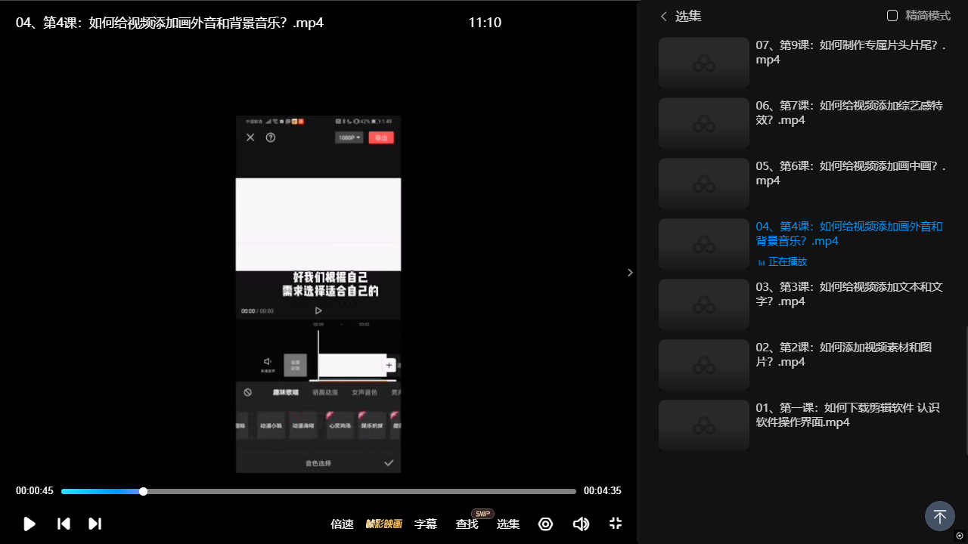
Task: Exit fullscreen mode
Action: (x=616, y=524)
